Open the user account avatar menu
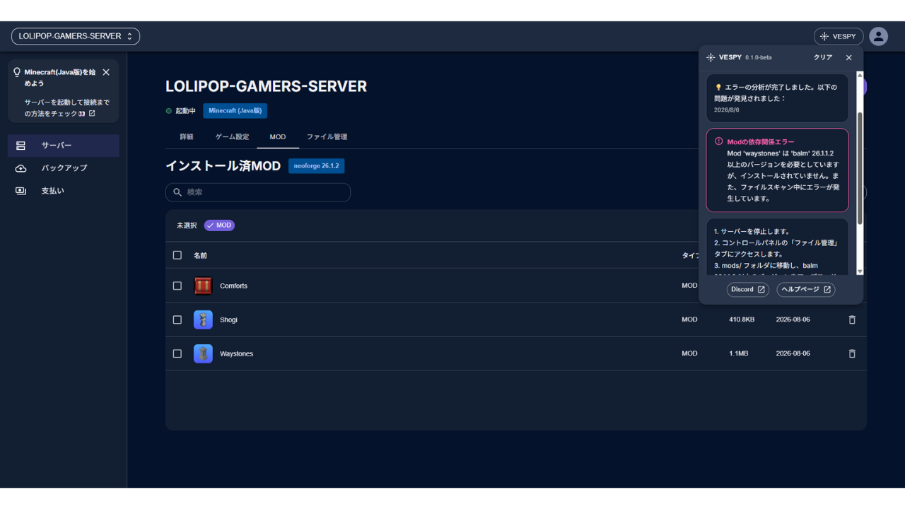This screenshot has height=509, width=905. pyautogui.click(x=879, y=36)
